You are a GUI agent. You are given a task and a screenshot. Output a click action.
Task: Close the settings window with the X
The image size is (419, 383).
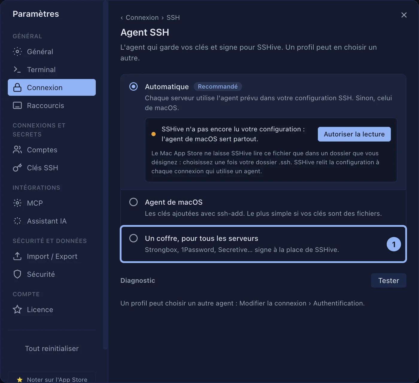tap(404, 15)
